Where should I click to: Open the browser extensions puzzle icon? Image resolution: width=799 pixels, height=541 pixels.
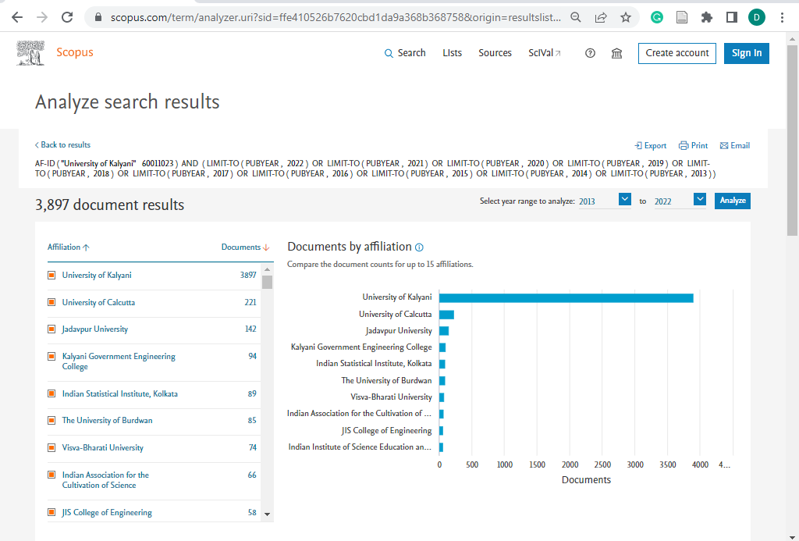[x=707, y=17]
